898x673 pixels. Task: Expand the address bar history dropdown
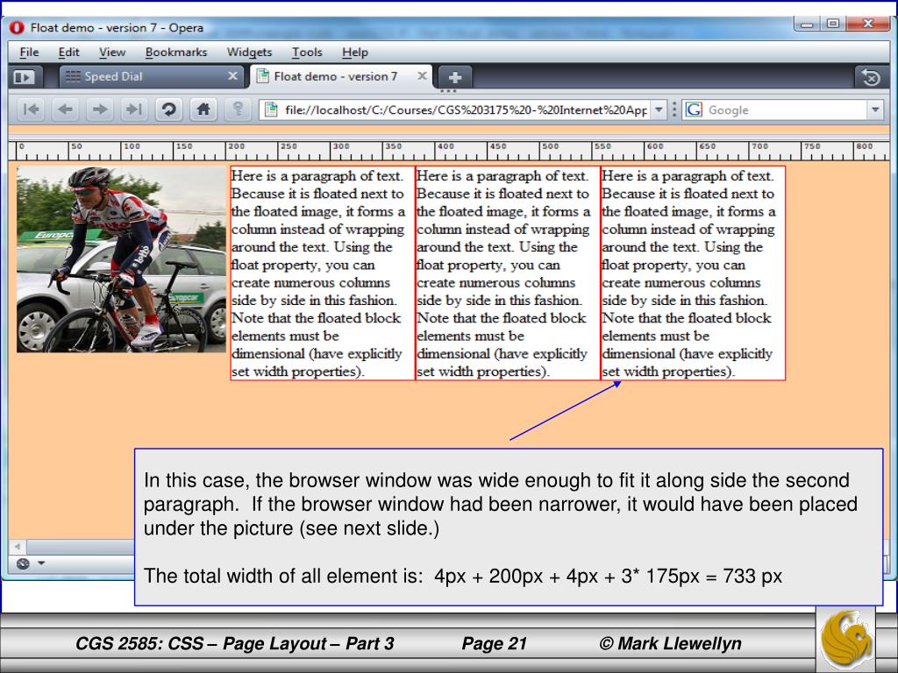point(659,110)
